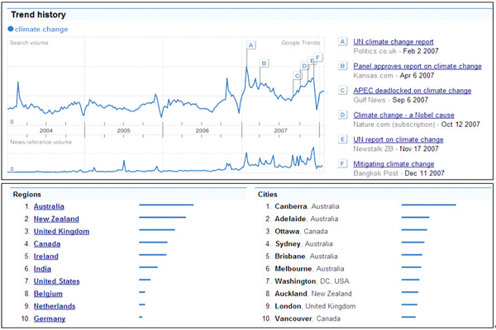Screen dimensions: 496x330
Task: Click the A marker flag on chart
Action: pos(250,45)
